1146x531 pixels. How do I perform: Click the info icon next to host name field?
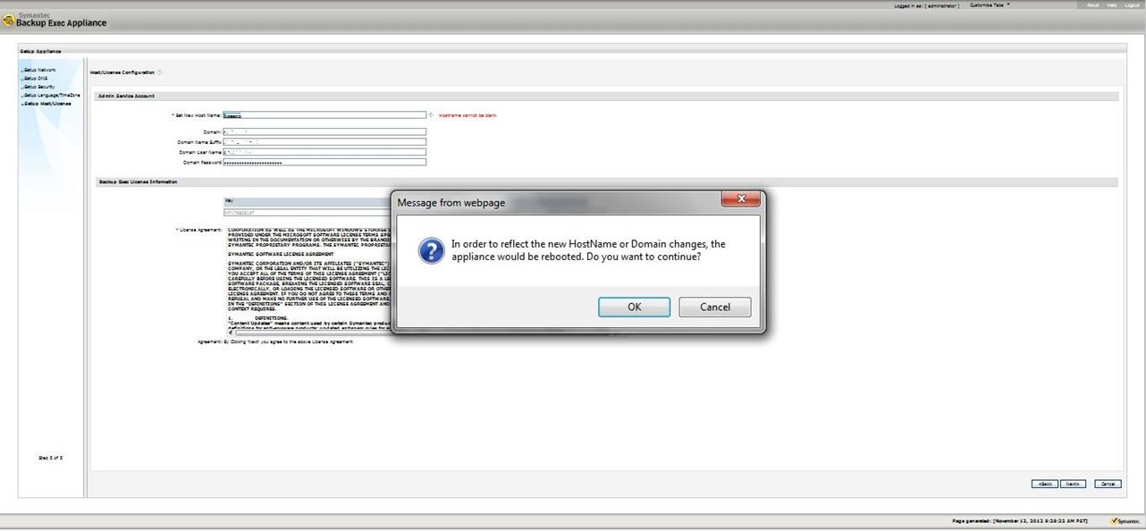coord(431,115)
